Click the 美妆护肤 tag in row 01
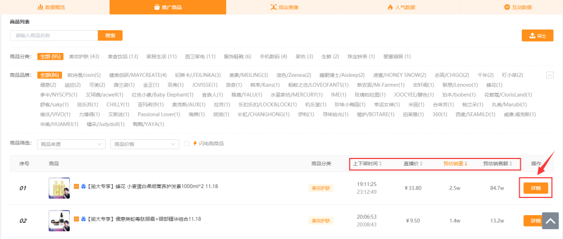Image resolution: width=563 pixels, height=239 pixels. click(x=321, y=188)
